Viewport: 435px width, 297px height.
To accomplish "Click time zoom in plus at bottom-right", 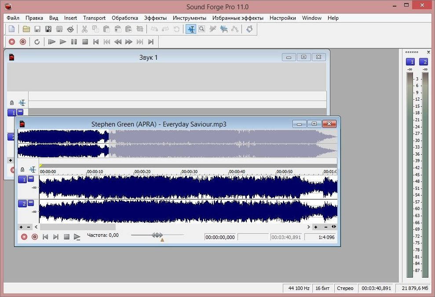I will click(x=316, y=227).
